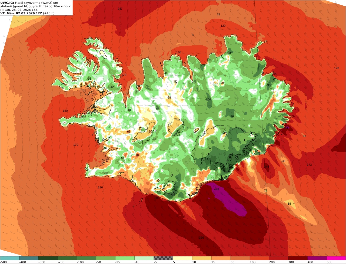Screen dimensions: 346x264
Task: Click the dark maroon legend swatch between 300 and 400
Action: 298,258
